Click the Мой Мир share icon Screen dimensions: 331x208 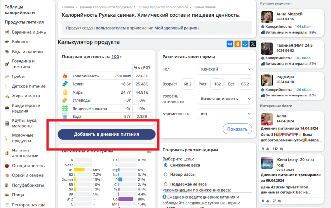pos(245,44)
